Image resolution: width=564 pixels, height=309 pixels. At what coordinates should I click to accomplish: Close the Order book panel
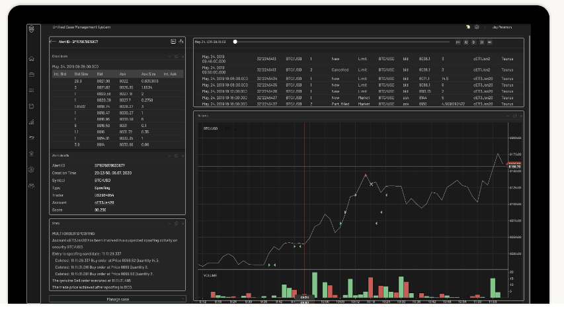tap(182, 56)
